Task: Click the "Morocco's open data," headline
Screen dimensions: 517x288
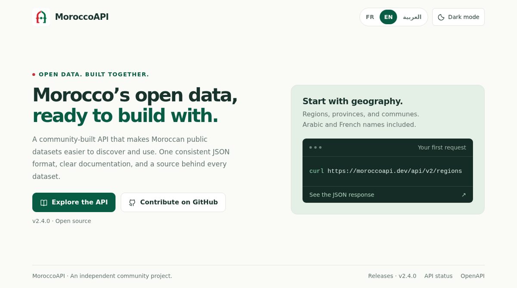Action: 135,95
